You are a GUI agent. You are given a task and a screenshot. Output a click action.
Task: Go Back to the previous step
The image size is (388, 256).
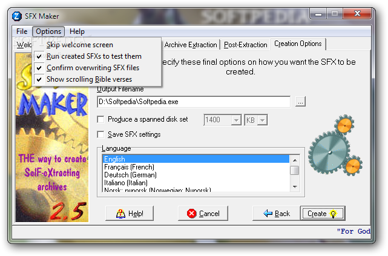(x=277, y=214)
